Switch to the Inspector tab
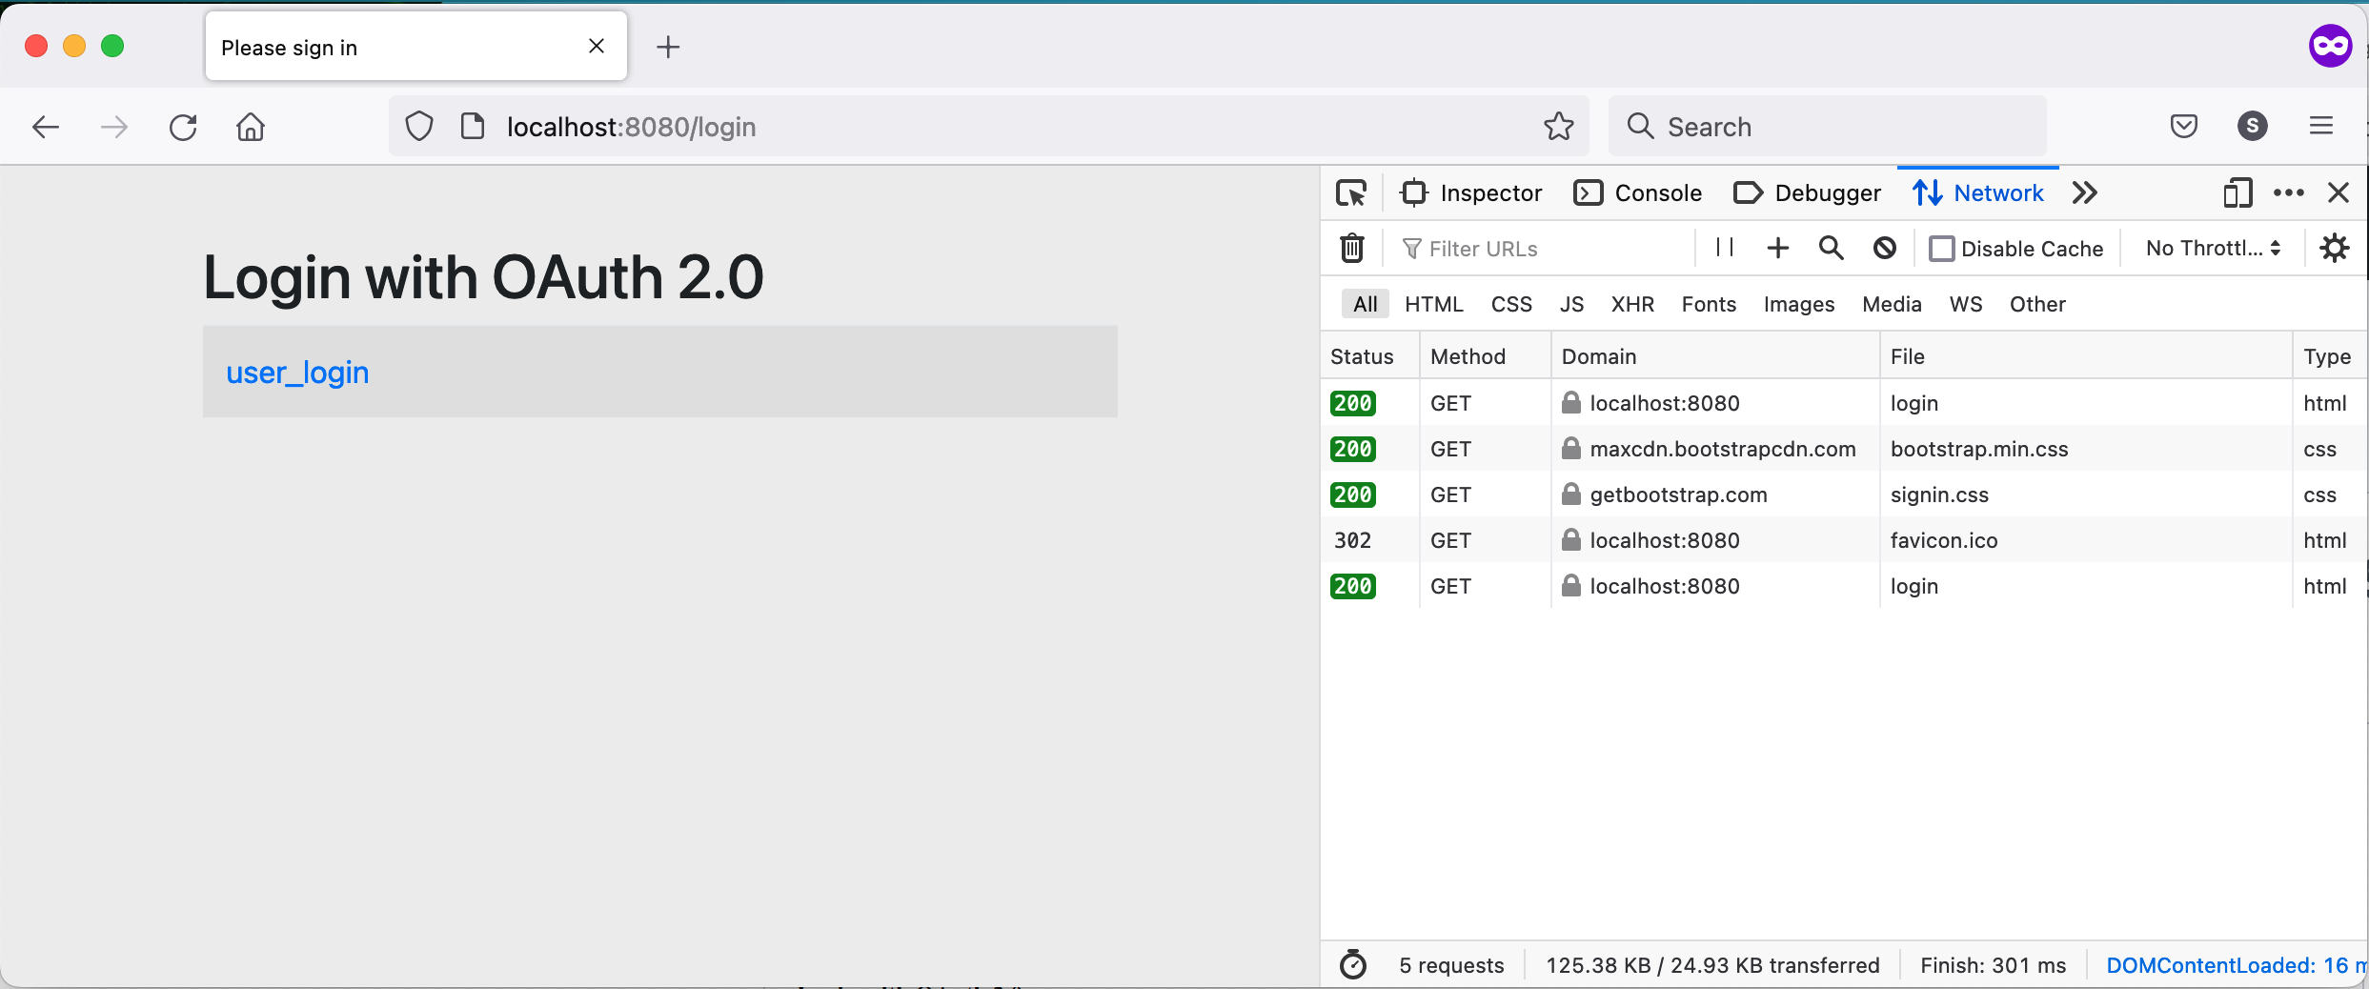2369x989 pixels. point(1471,192)
